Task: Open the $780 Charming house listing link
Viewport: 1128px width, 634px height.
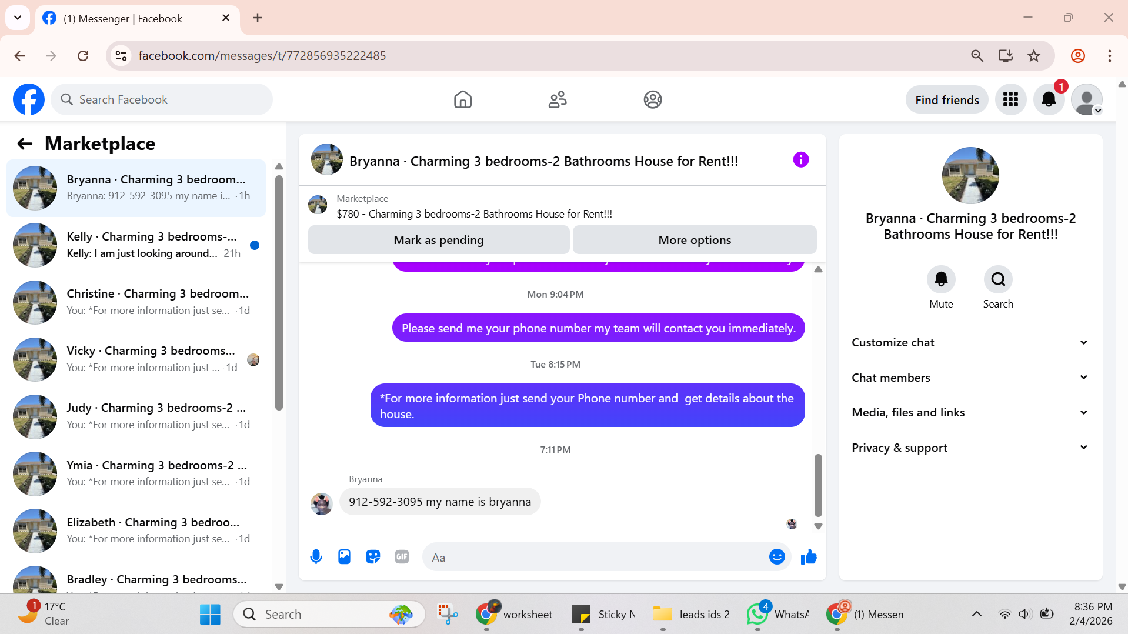Action: [474, 214]
